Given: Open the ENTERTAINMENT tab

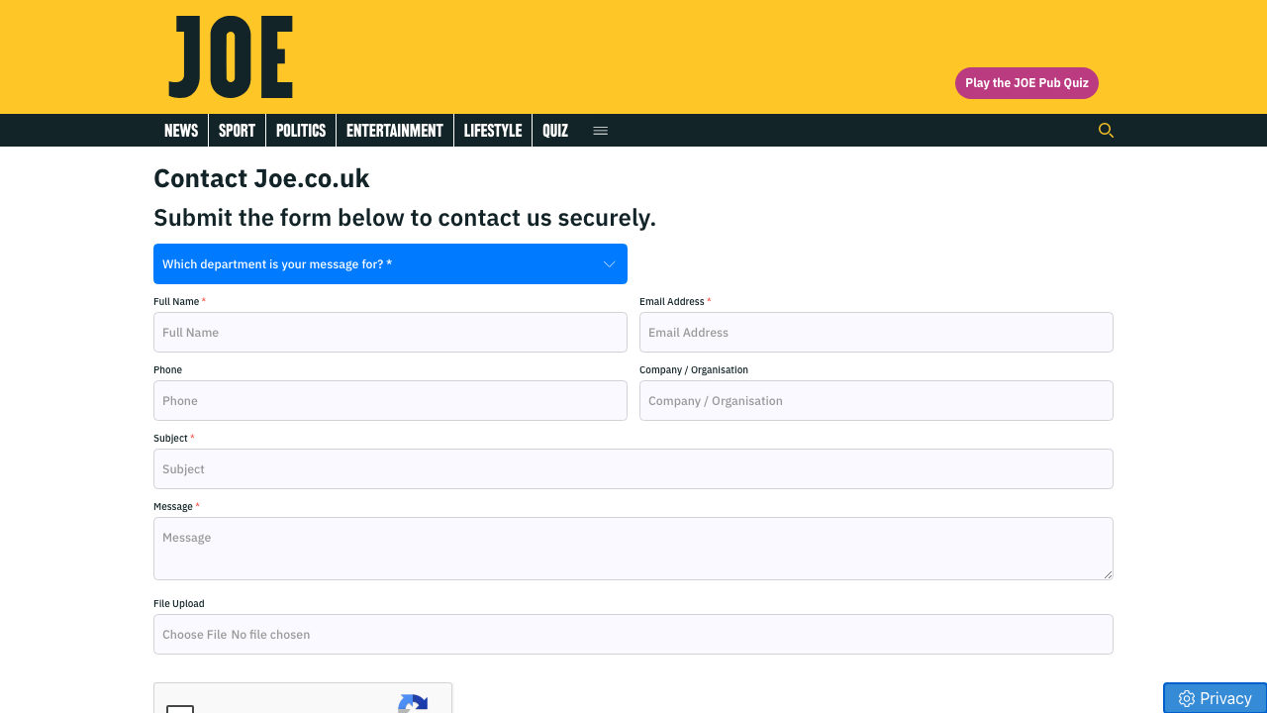Looking at the screenshot, I should point(394,130).
